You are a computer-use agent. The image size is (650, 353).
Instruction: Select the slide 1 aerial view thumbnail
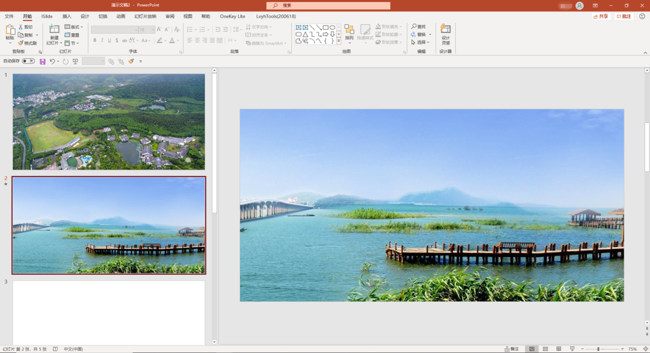[x=109, y=122]
